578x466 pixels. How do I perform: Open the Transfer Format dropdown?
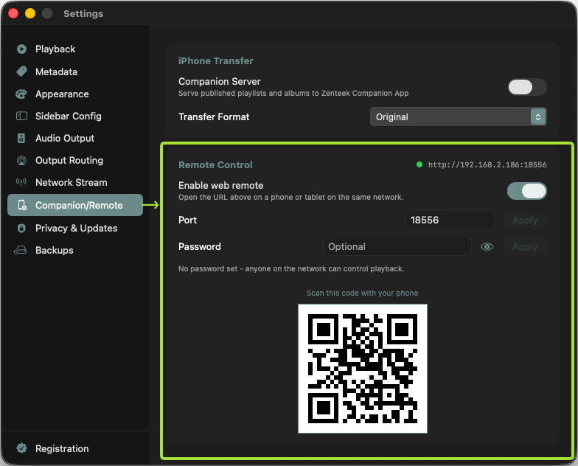459,116
